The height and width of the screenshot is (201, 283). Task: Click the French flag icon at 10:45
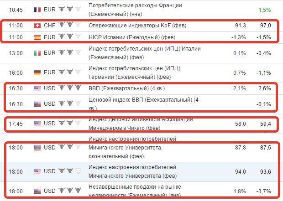37,10
